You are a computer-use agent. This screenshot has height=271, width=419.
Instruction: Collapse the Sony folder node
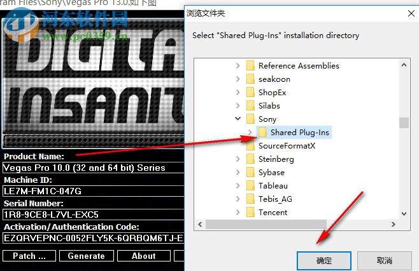238,119
